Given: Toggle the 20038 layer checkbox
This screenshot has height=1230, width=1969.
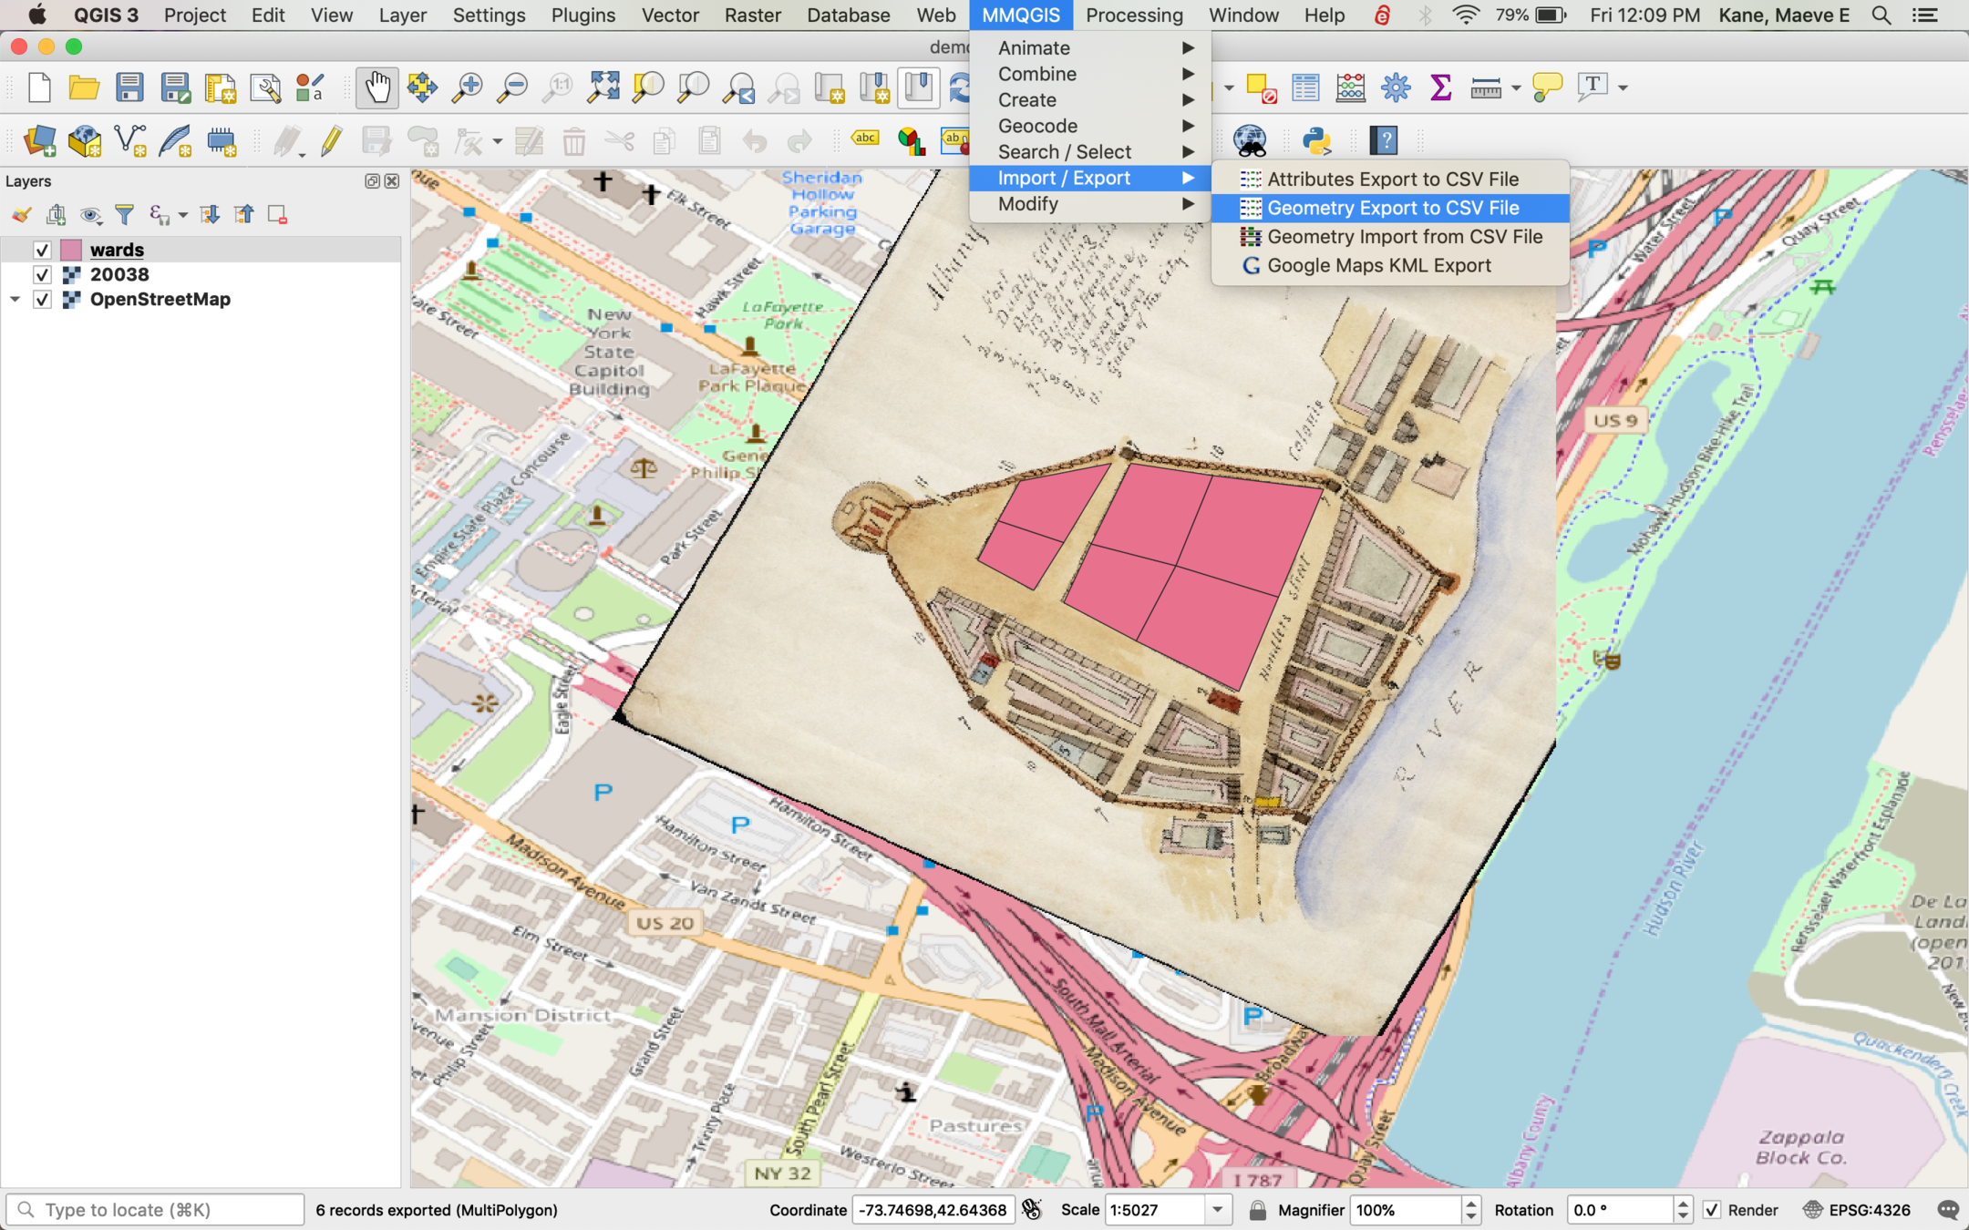Looking at the screenshot, I should pyautogui.click(x=42, y=274).
